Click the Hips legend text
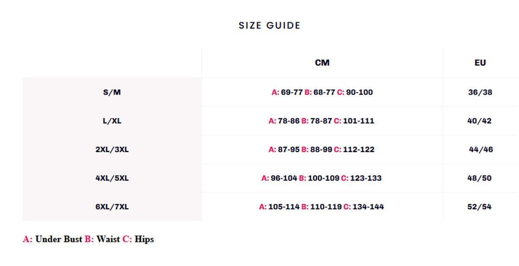 pyautogui.click(x=144, y=239)
